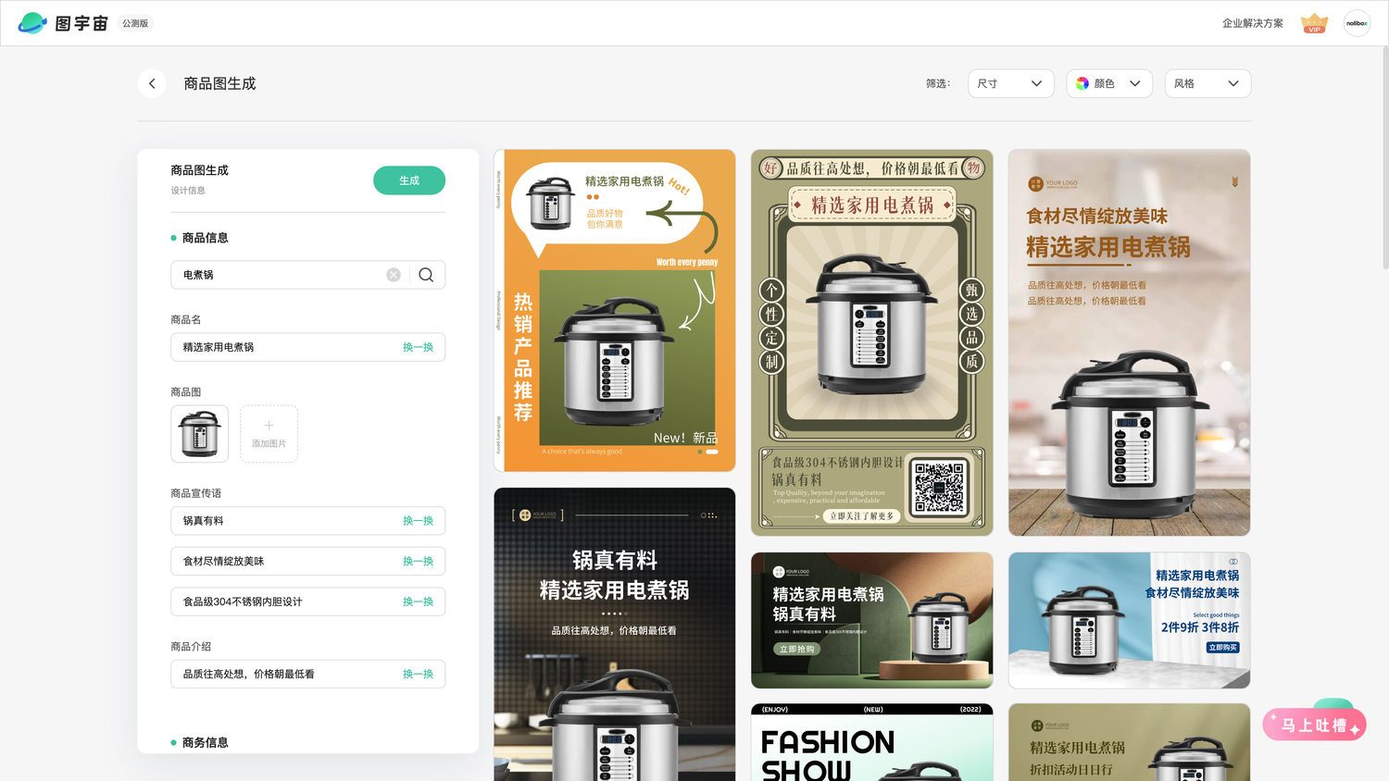The height and width of the screenshot is (781, 1389).
Task: Edit the 锅真有料 slogan field
Action: pyautogui.click(x=307, y=521)
